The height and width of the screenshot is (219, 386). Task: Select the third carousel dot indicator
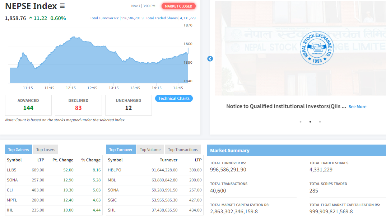[320, 122]
